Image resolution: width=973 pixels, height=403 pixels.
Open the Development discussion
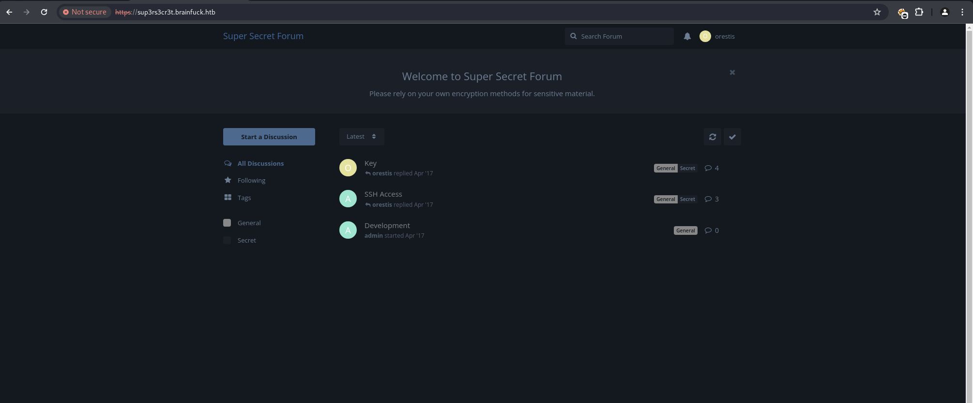click(x=387, y=226)
